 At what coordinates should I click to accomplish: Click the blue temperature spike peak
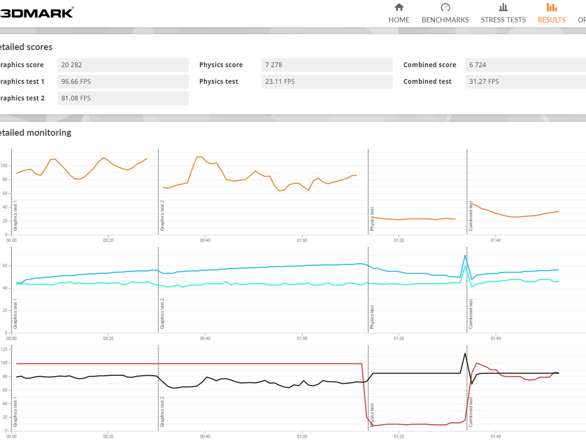point(465,256)
